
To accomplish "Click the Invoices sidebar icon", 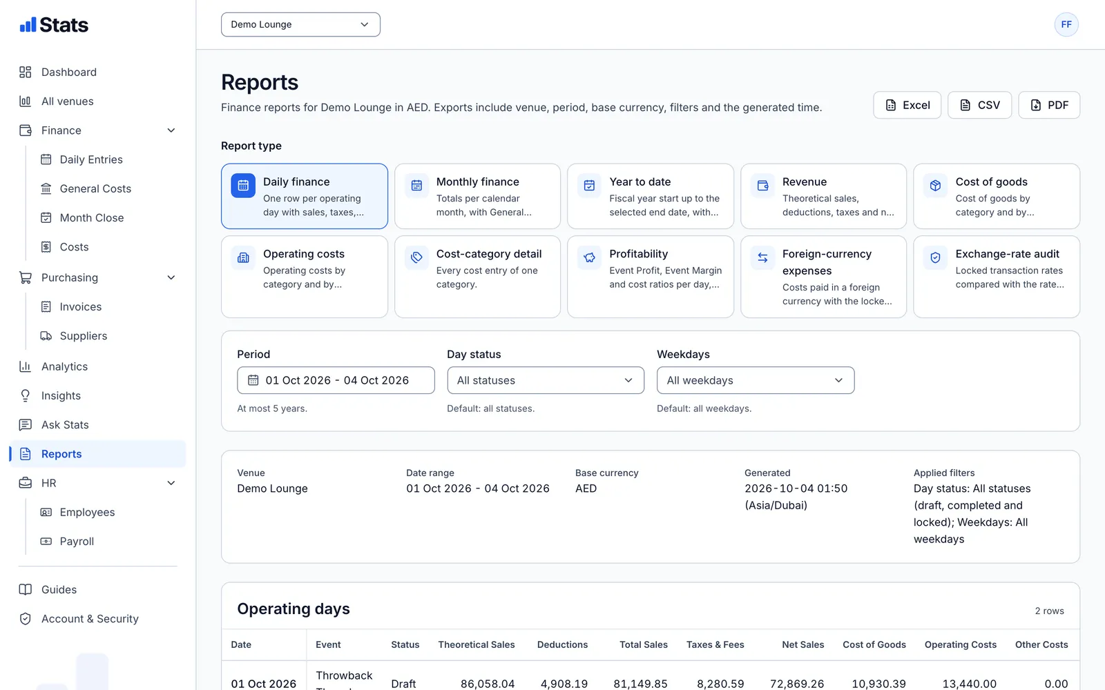I will click(46, 306).
